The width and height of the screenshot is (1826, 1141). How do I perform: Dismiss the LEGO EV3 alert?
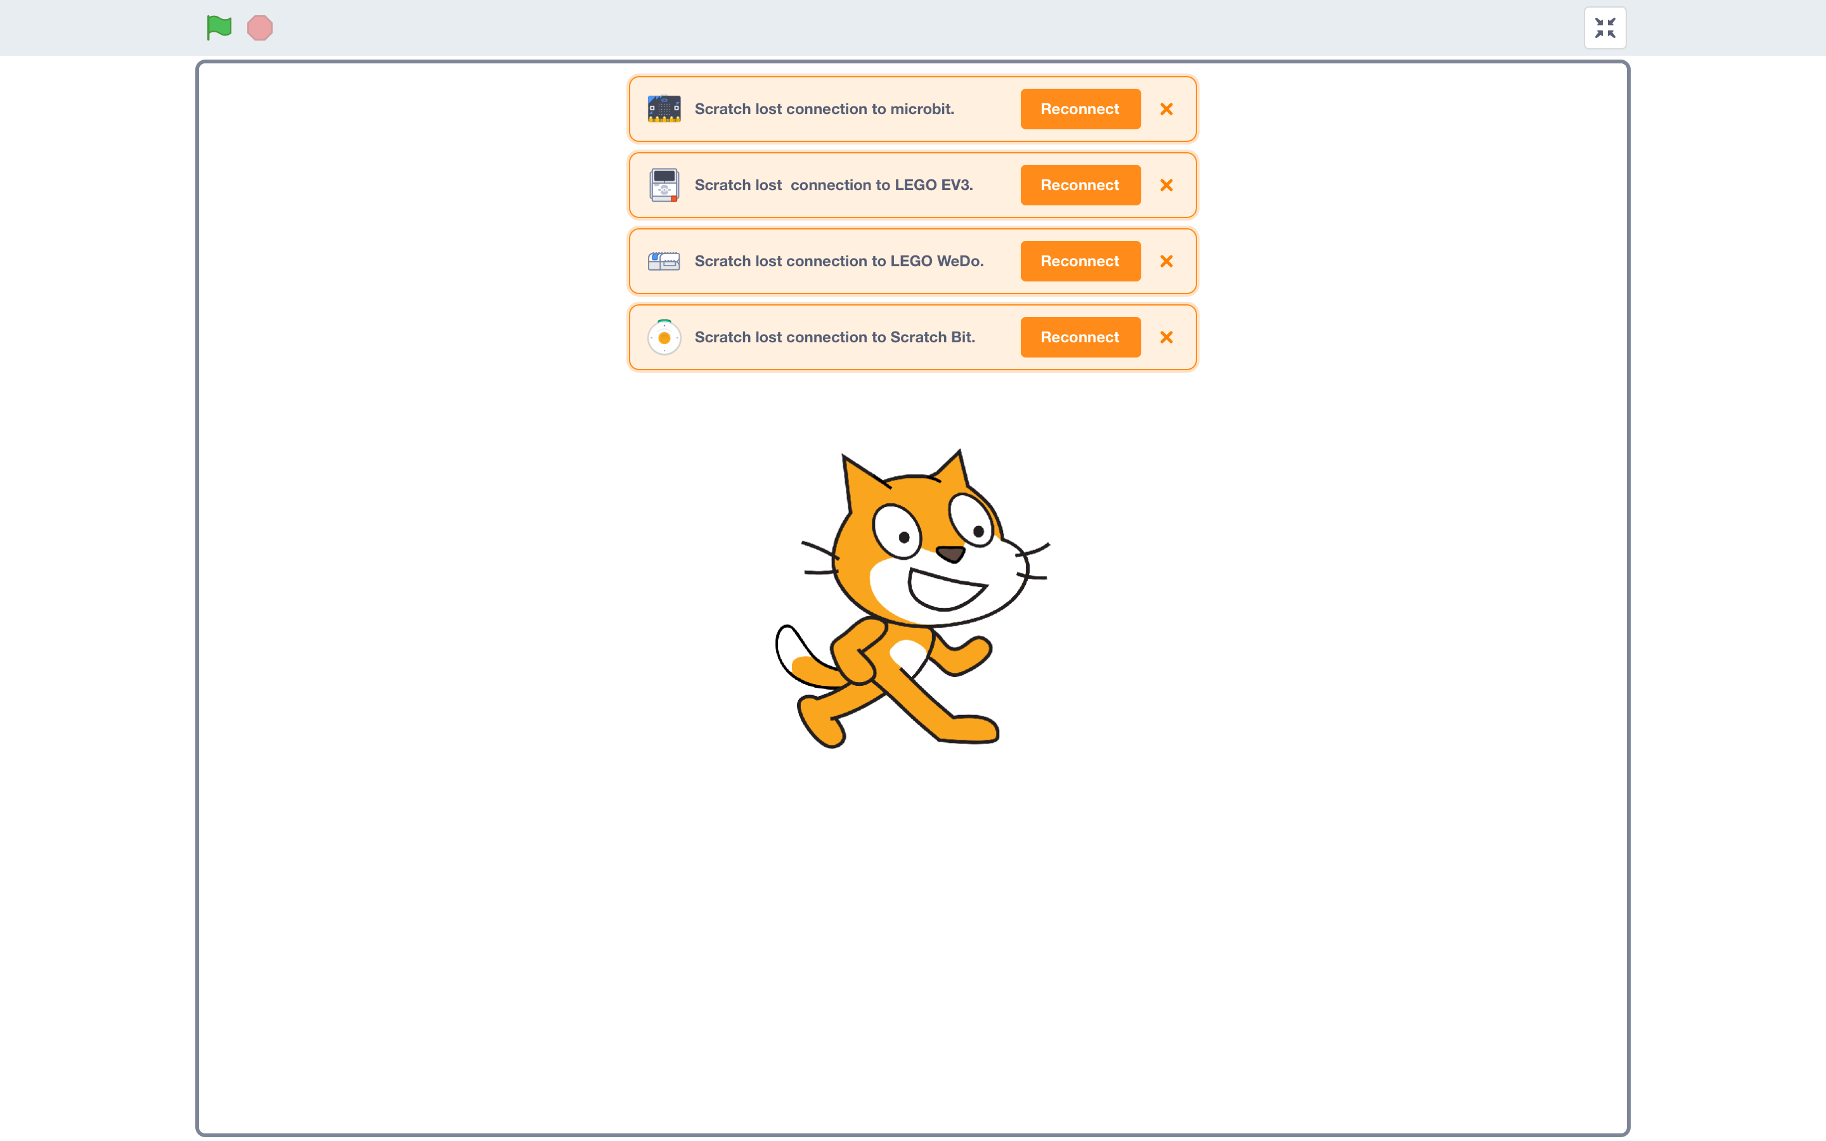point(1166,185)
